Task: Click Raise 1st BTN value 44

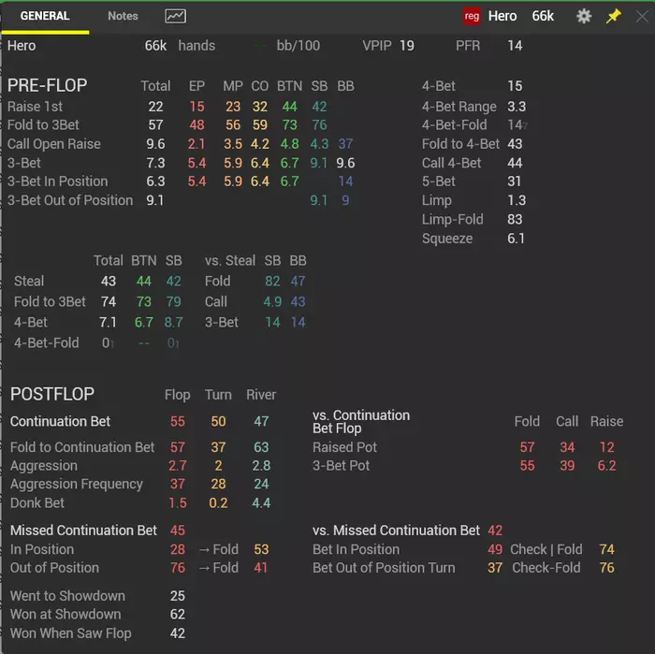Action: pyautogui.click(x=289, y=107)
